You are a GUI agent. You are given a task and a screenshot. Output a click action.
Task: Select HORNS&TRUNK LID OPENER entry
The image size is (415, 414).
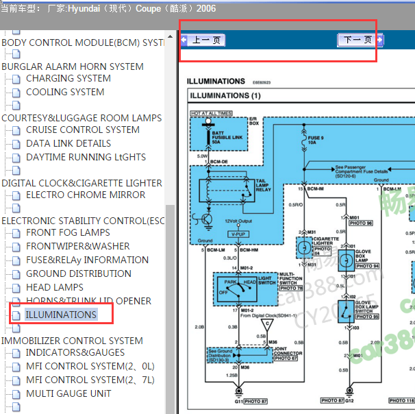[88, 300]
